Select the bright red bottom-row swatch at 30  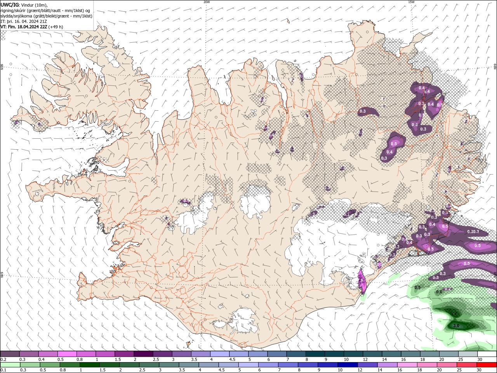(x=487, y=365)
